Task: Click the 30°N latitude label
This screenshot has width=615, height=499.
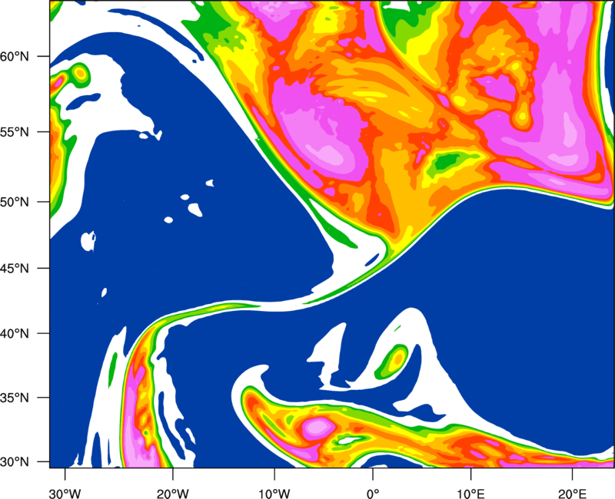Action: click(x=15, y=462)
